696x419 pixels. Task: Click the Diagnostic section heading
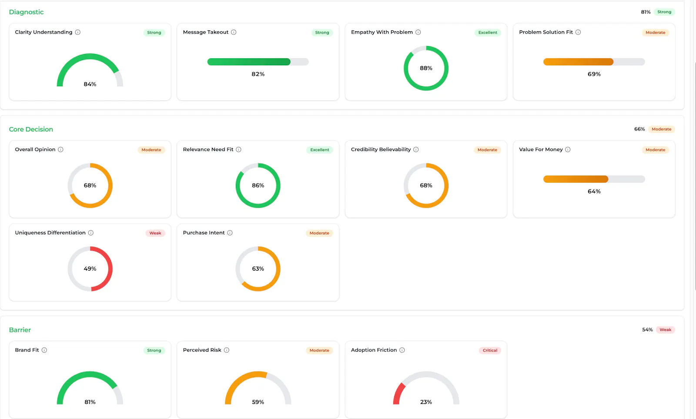(26, 12)
